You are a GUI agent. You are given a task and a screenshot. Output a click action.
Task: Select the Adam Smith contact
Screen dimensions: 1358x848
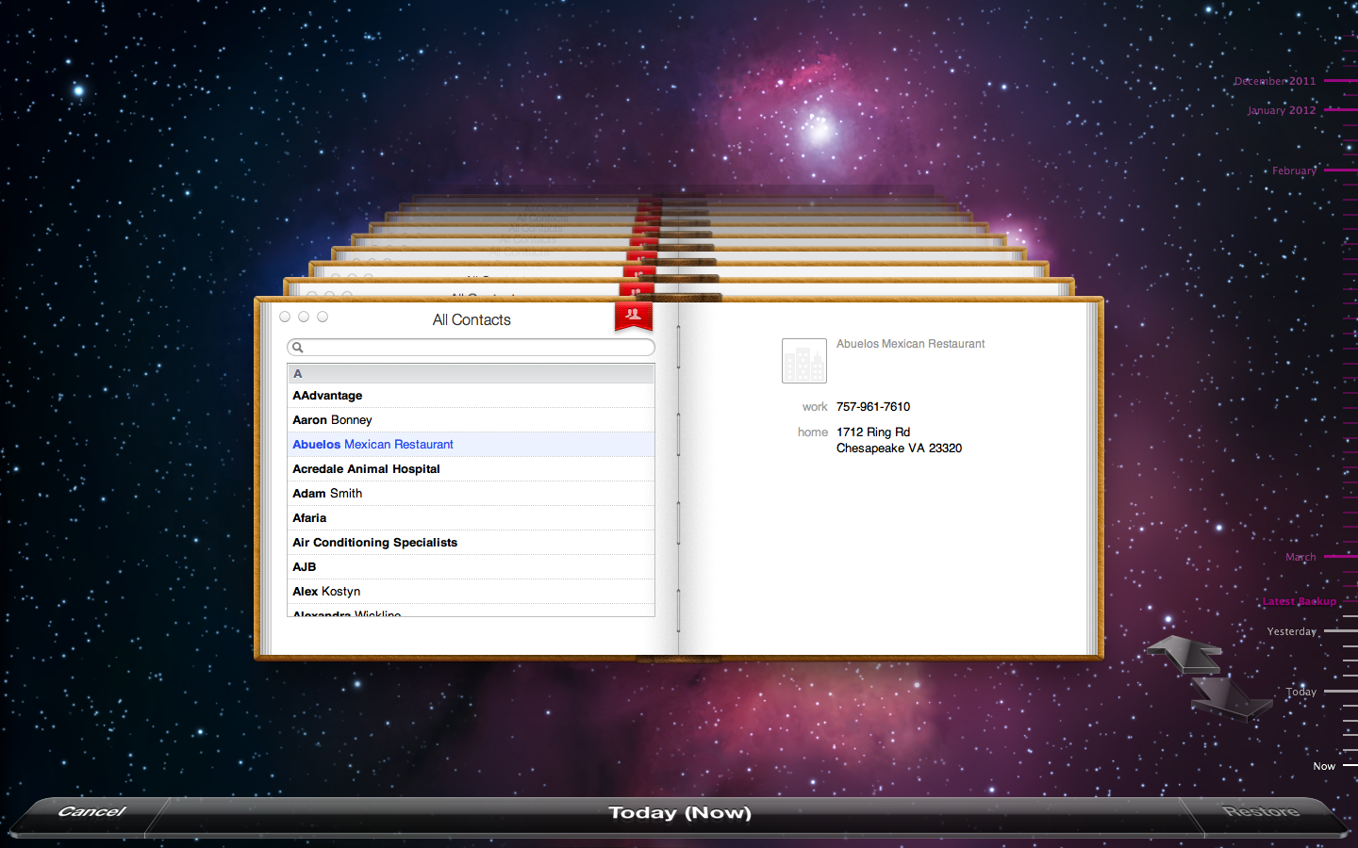point(471,494)
